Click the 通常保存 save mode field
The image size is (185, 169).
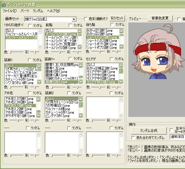pos(177,137)
